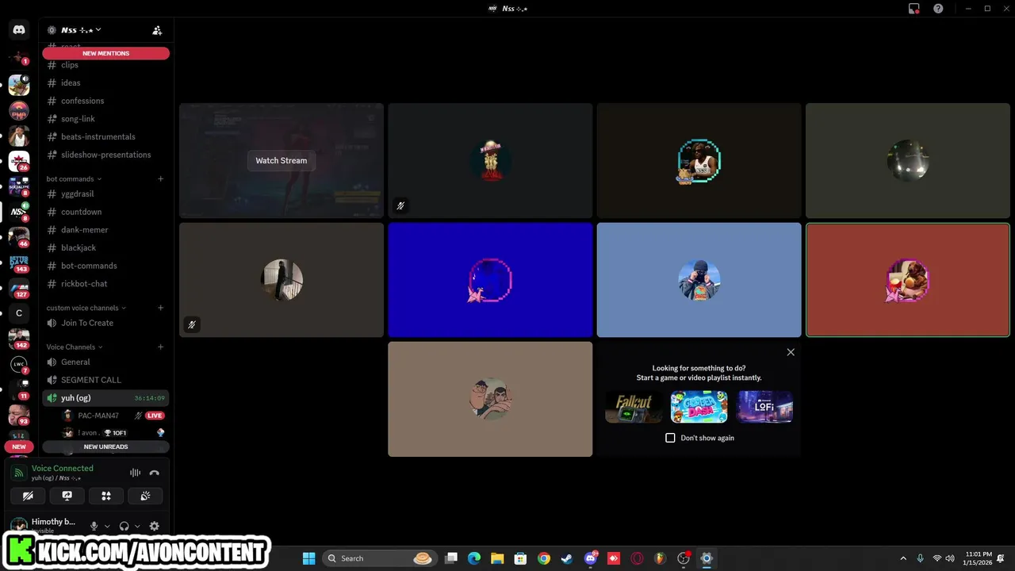The image size is (1015, 571).
Task: Open the server icon labeled C
Action: [19, 313]
